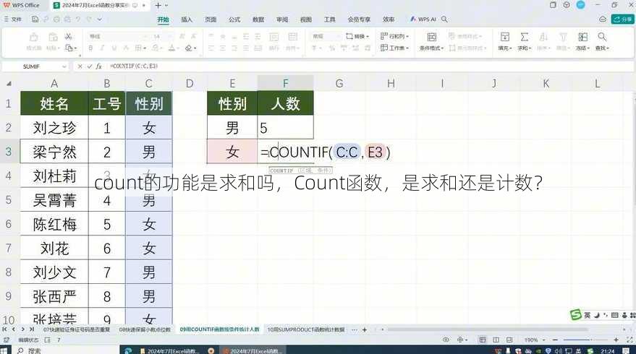Toggle Bold formatting button
636x354 pixels.
[x=90, y=48]
